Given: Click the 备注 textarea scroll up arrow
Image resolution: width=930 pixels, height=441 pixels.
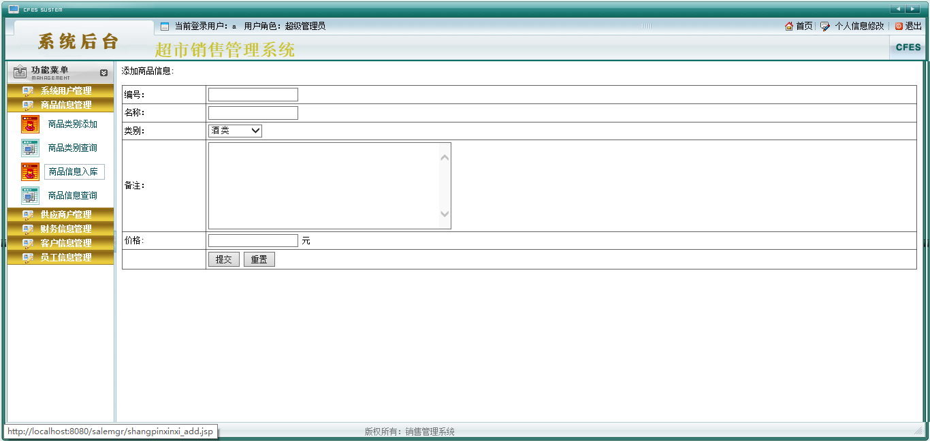Looking at the screenshot, I should (445, 158).
